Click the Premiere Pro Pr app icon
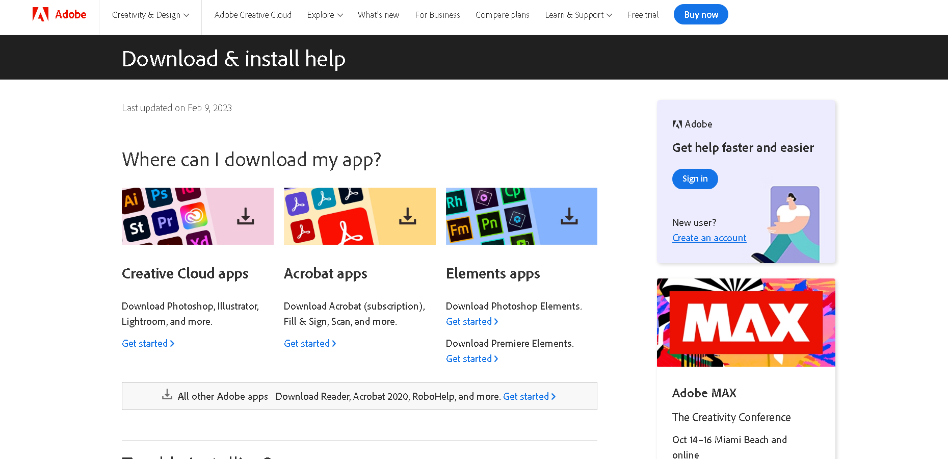The height and width of the screenshot is (459, 948). pos(165,222)
